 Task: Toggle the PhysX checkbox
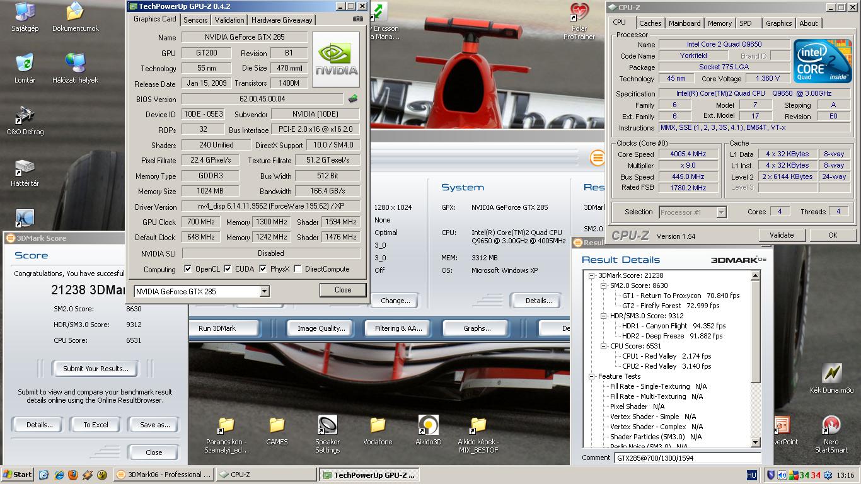coord(263,269)
